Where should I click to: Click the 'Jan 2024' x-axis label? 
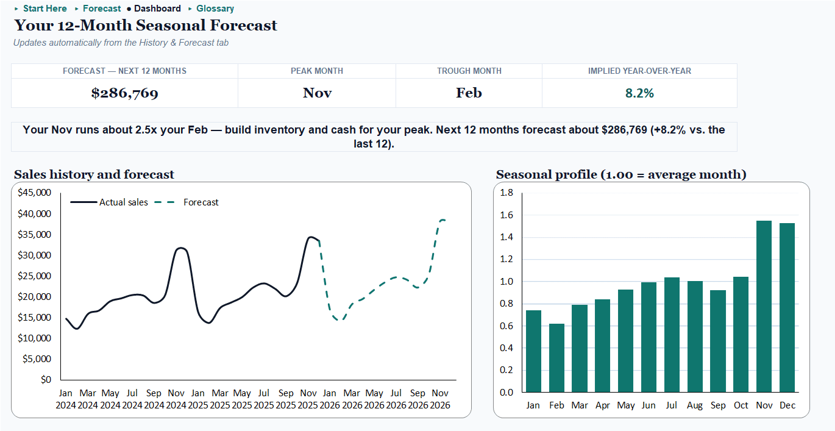pyautogui.click(x=66, y=399)
